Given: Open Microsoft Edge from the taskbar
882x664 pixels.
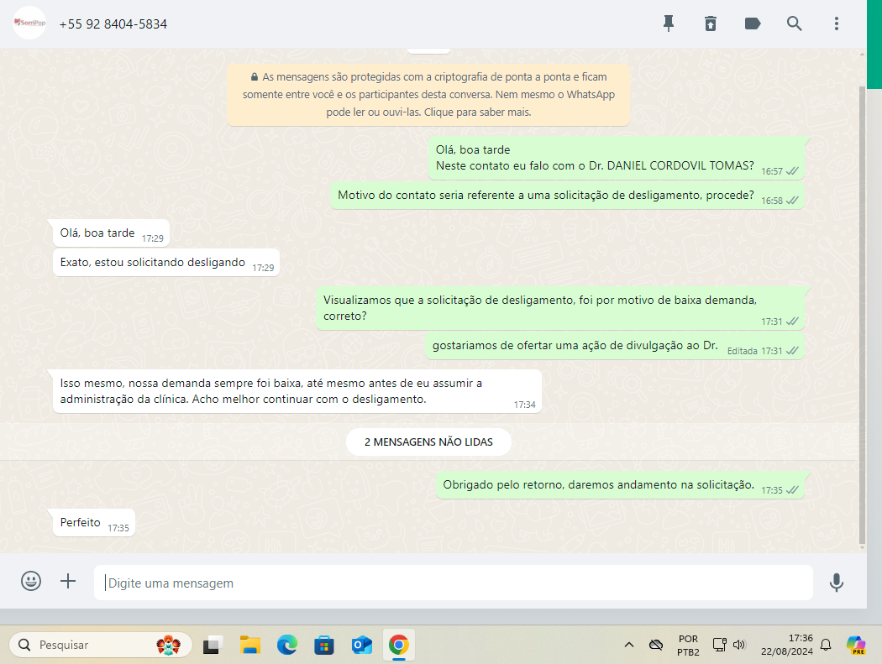Looking at the screenshot, I should coord(287,645).
